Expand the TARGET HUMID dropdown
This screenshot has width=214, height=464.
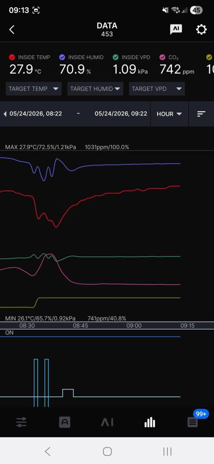click(x=95, y=89)
